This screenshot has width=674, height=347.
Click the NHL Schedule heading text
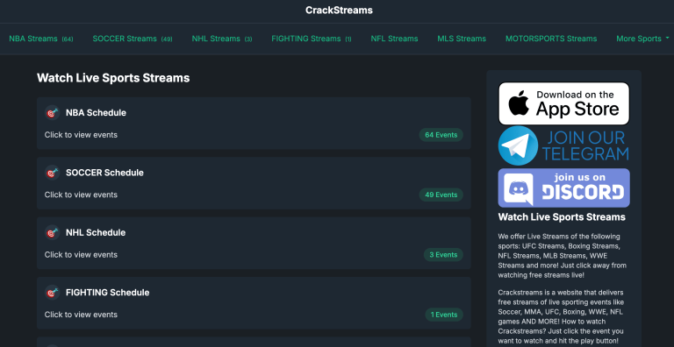click(96, 233)
